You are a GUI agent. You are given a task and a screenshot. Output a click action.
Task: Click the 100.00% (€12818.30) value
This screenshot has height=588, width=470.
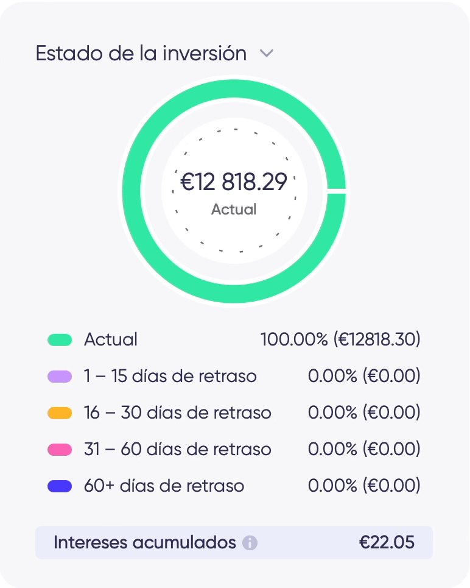(x=340, y=339)
